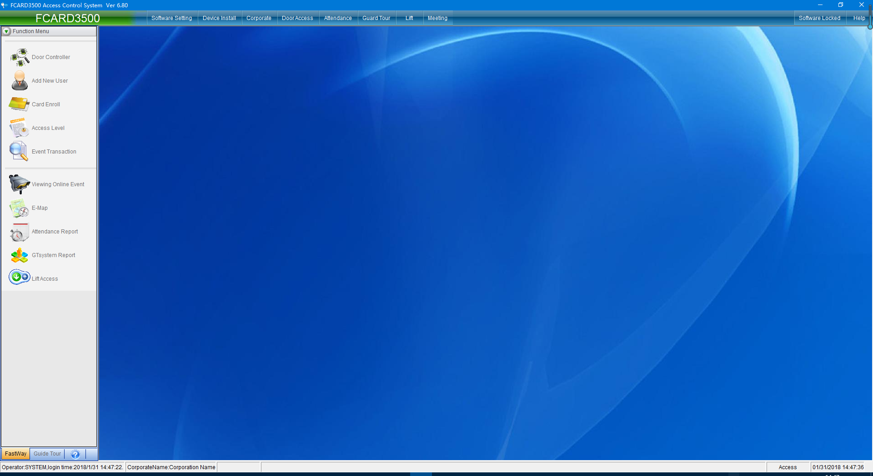Image resolution: width=873 pixels, height=476 pixels.
Task: Click the Add New User icon
Action: 20,81
